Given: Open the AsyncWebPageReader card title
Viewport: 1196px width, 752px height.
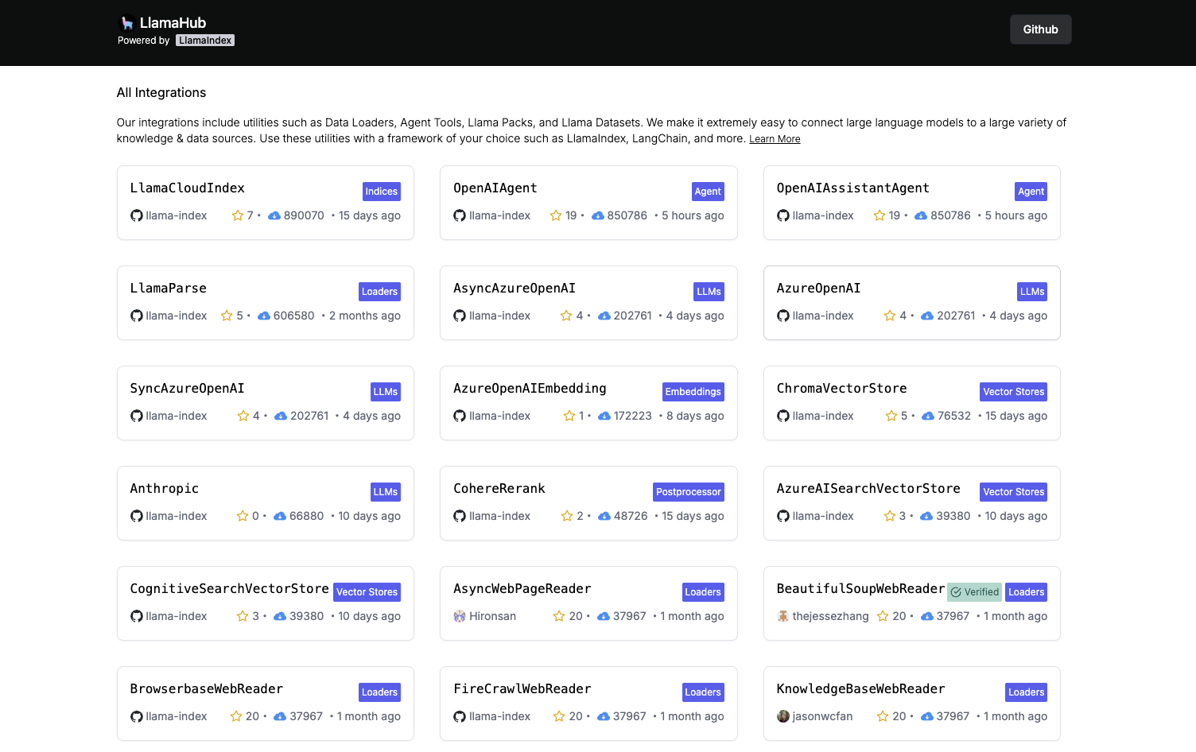Looking at the screenshot, I should (x=522, y=589).
